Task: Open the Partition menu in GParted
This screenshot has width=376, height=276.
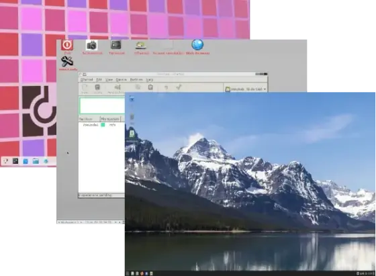Action: pyautogui.click(x=136, y=80)
